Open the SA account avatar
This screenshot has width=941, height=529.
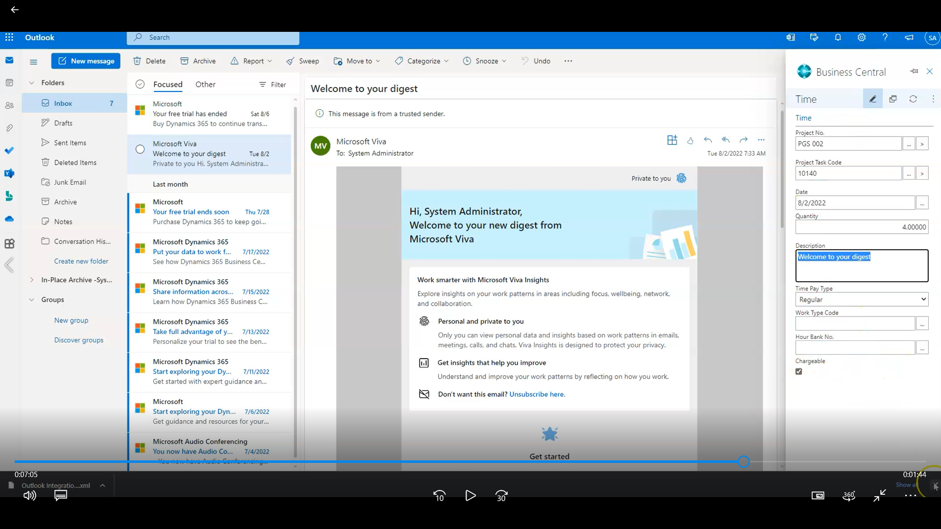tap(932, 38)
